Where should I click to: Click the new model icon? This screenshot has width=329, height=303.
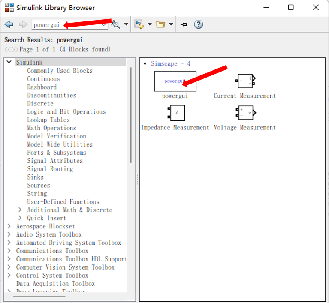coord(139,24)
